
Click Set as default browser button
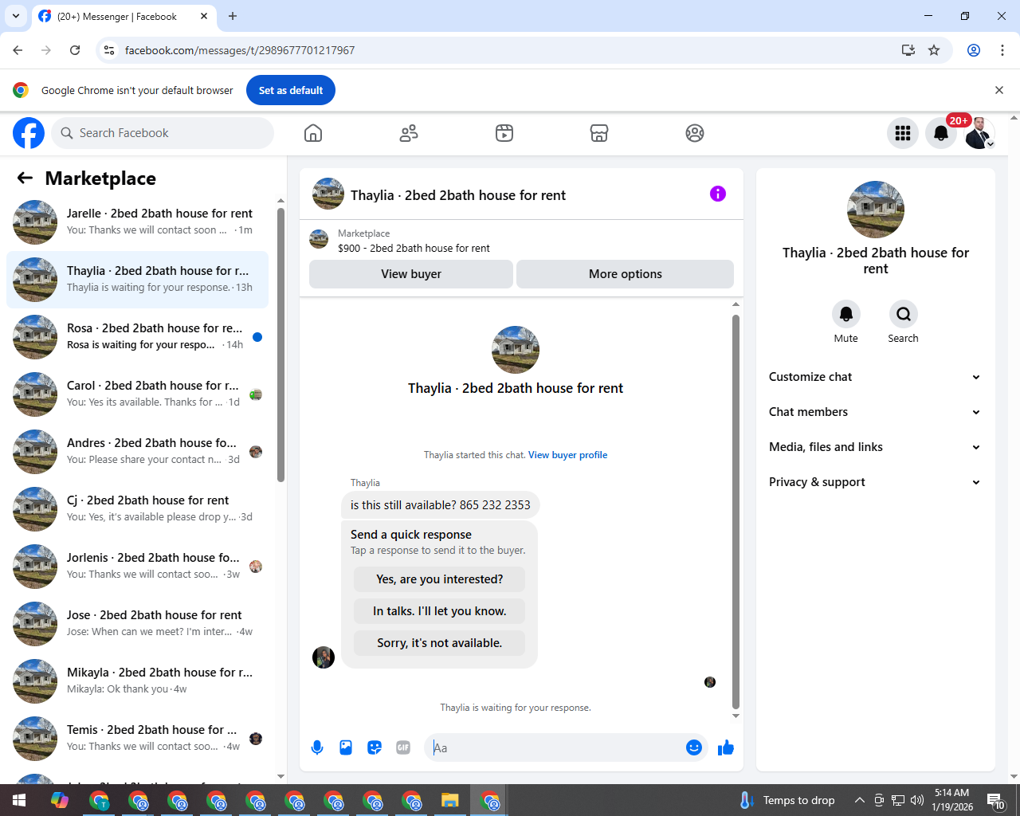coord(291,90)
